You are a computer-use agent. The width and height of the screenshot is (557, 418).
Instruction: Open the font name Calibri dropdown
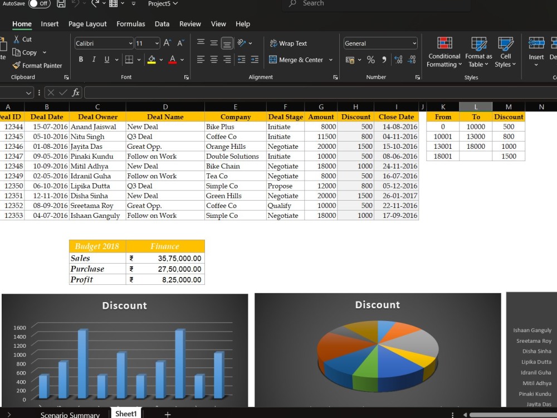click(130, 43)
